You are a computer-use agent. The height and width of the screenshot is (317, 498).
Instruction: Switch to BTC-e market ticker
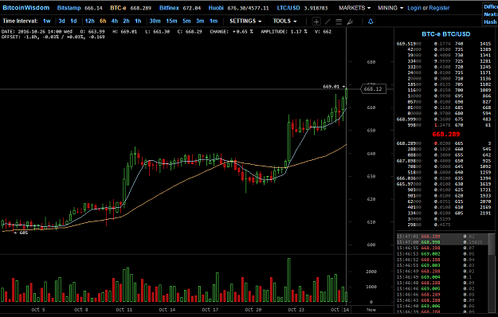(x=131, y=8)
